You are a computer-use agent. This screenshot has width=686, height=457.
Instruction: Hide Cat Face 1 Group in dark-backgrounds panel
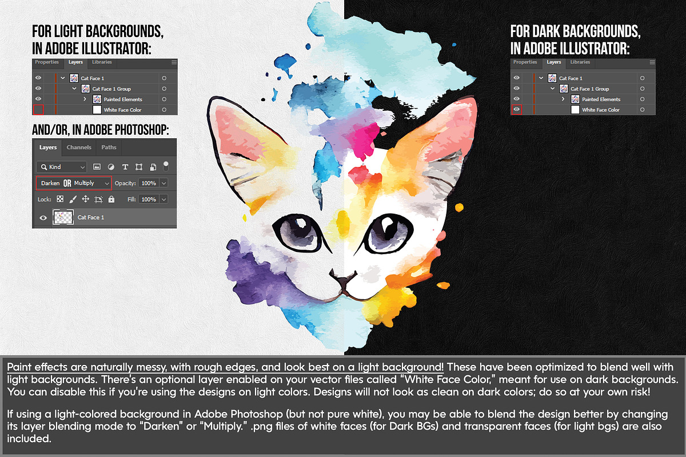tap(516, 89)
